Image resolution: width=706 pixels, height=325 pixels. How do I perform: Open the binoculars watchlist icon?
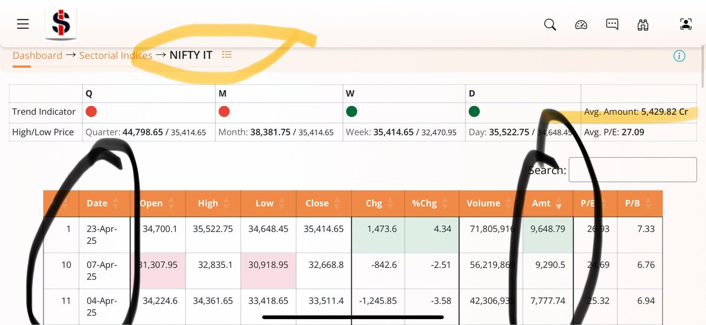coord(642,24)
